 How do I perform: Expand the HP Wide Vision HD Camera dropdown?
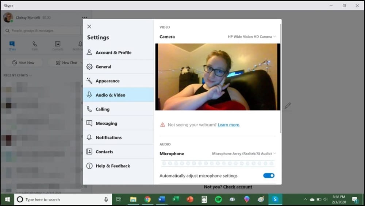pyautogui.click(x=252, y=36)
